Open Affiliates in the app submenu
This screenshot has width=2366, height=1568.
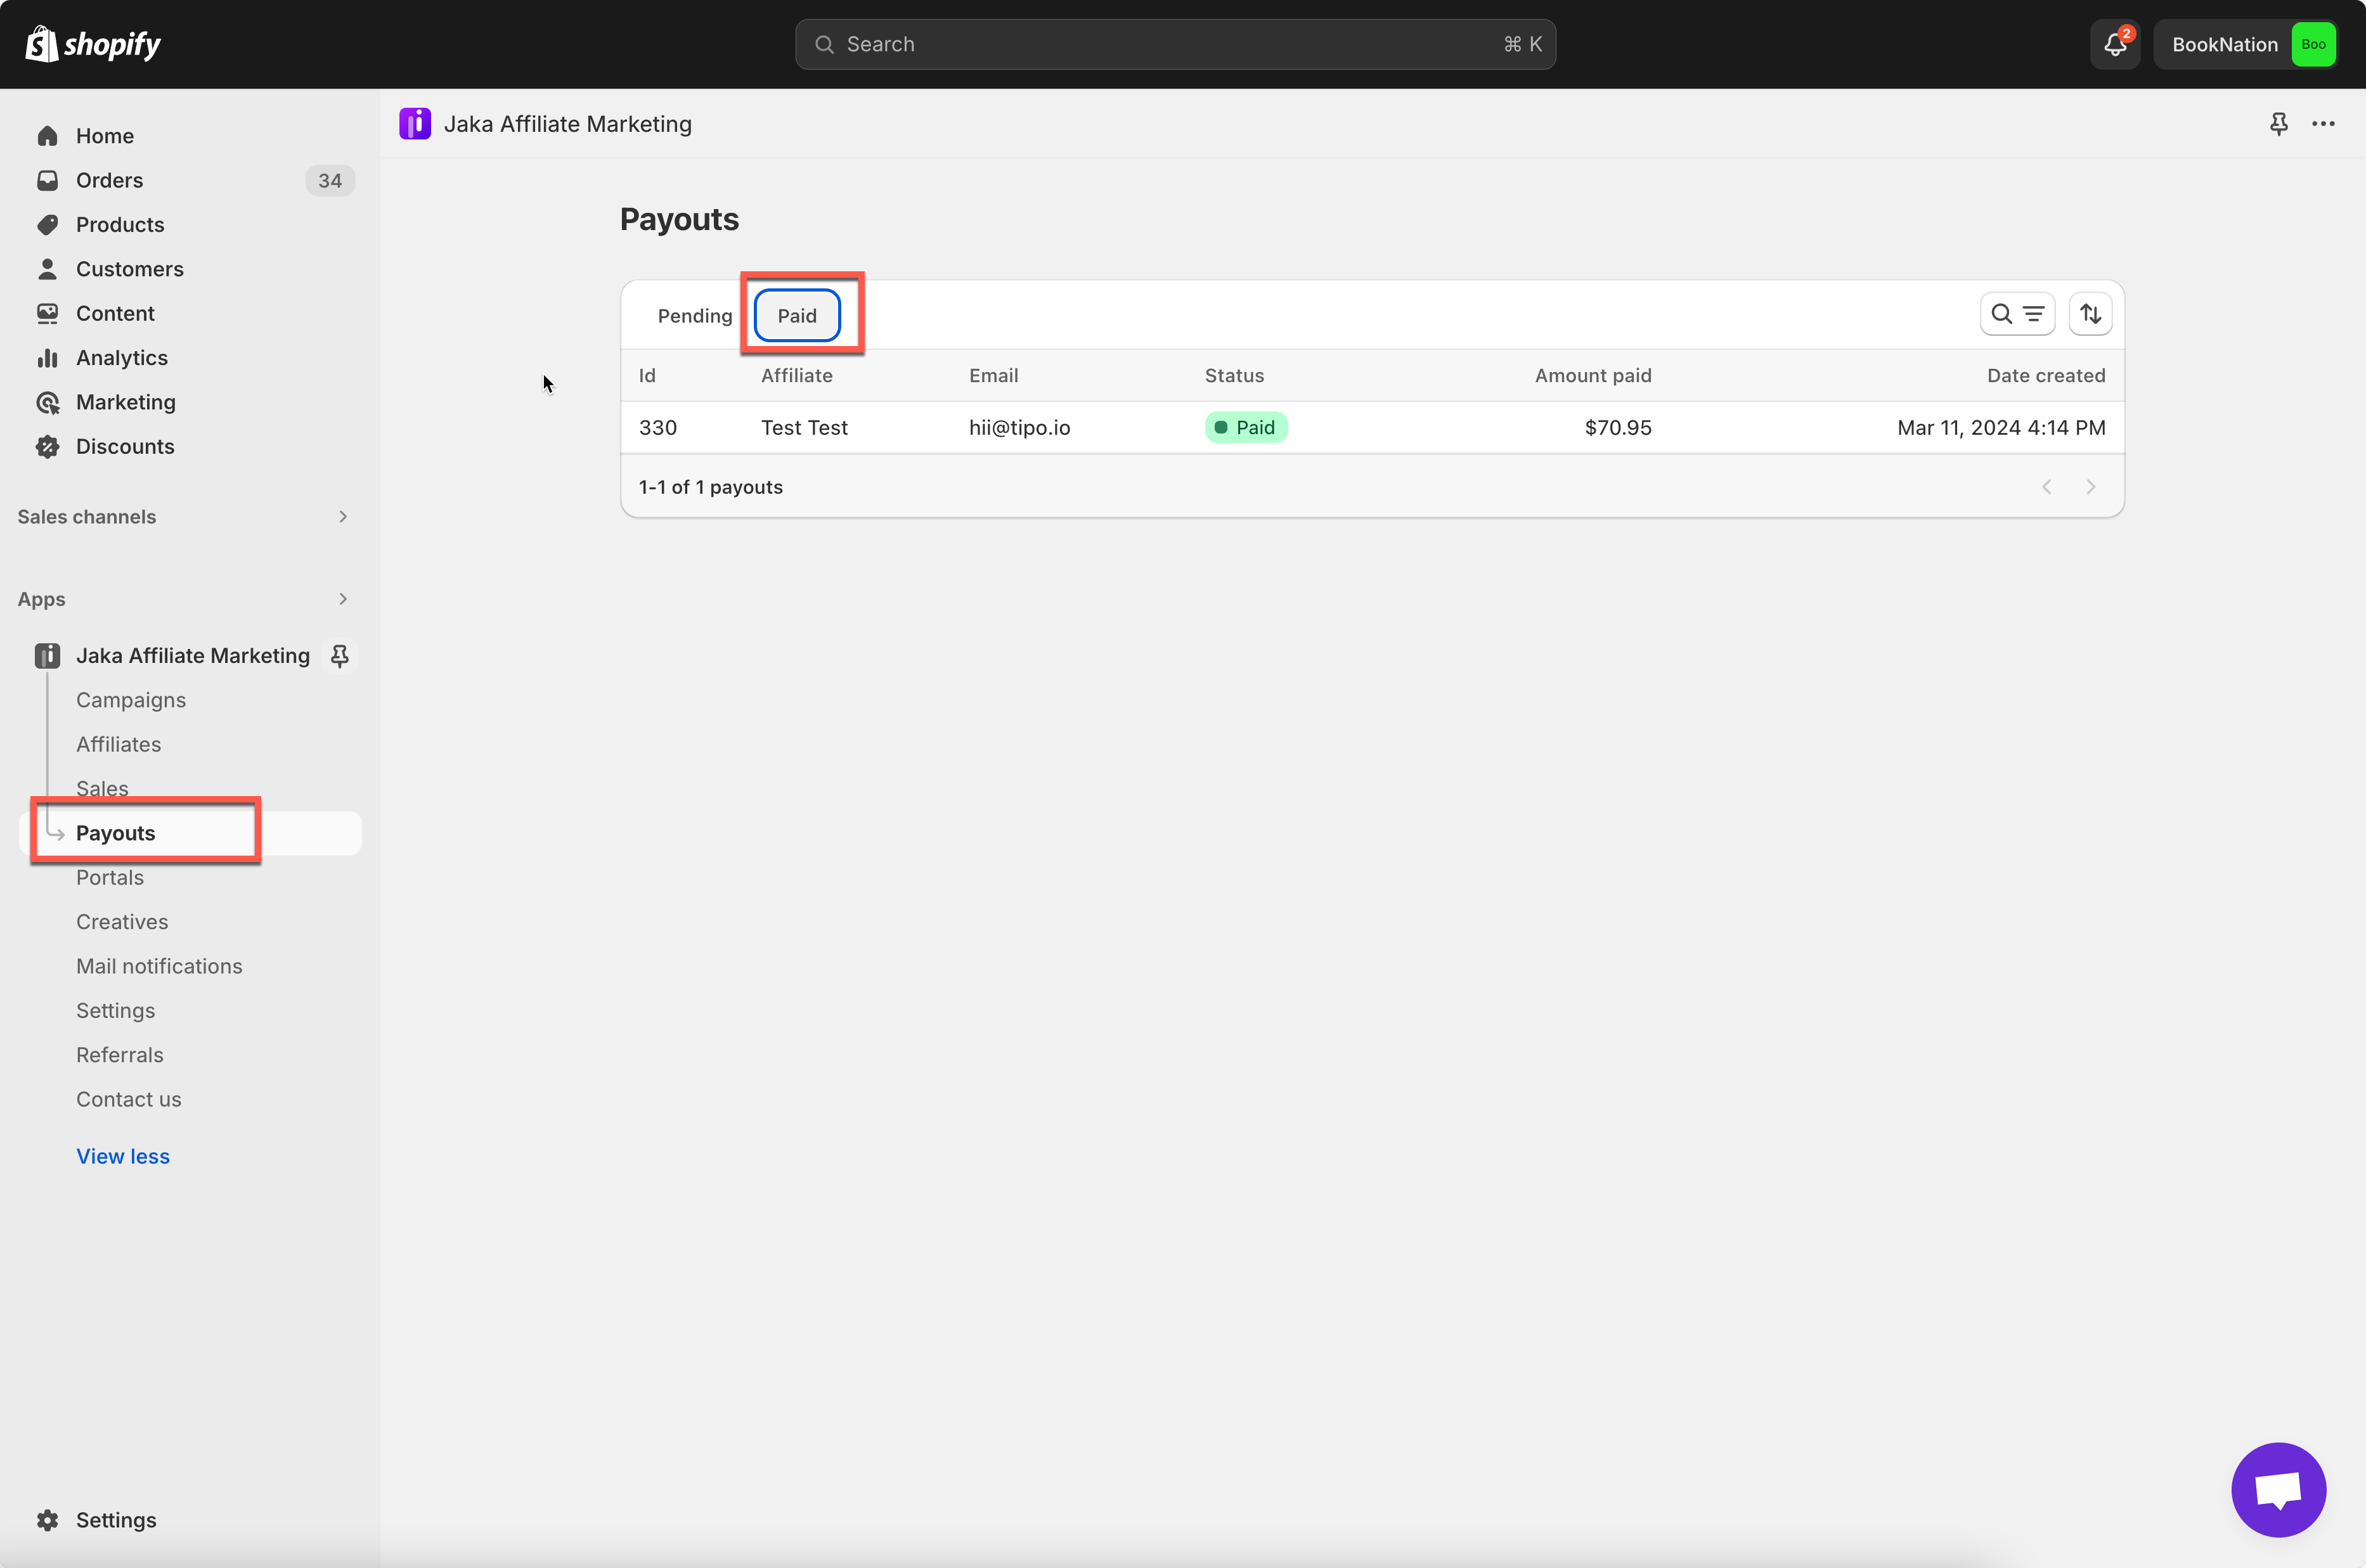(118, 744)
